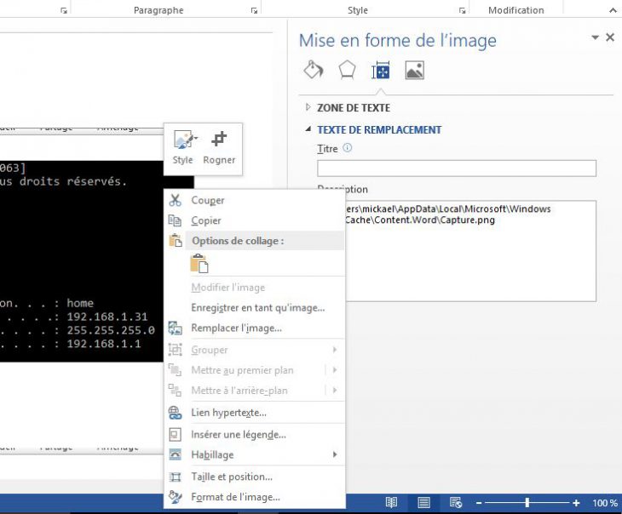Image resolution: width=622 pixels, height=514 pixels.
Task: Click the zoom slider handle
Action: [x=527, y=502]
